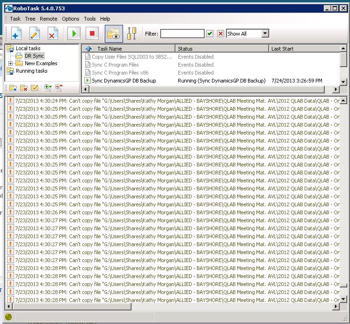Click the task list scroll right arrow
The image size is (350, 324).
click(336, 90)
